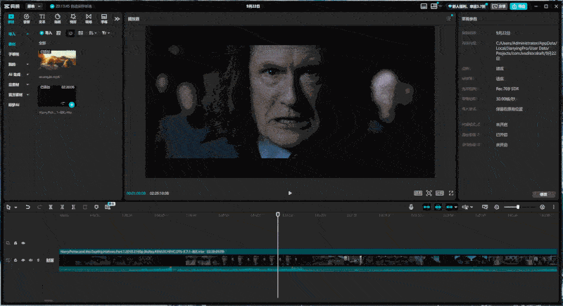Click the focus/screenshot icon in player
Viewport: 563px width, 306px height.
click(429, 193)
